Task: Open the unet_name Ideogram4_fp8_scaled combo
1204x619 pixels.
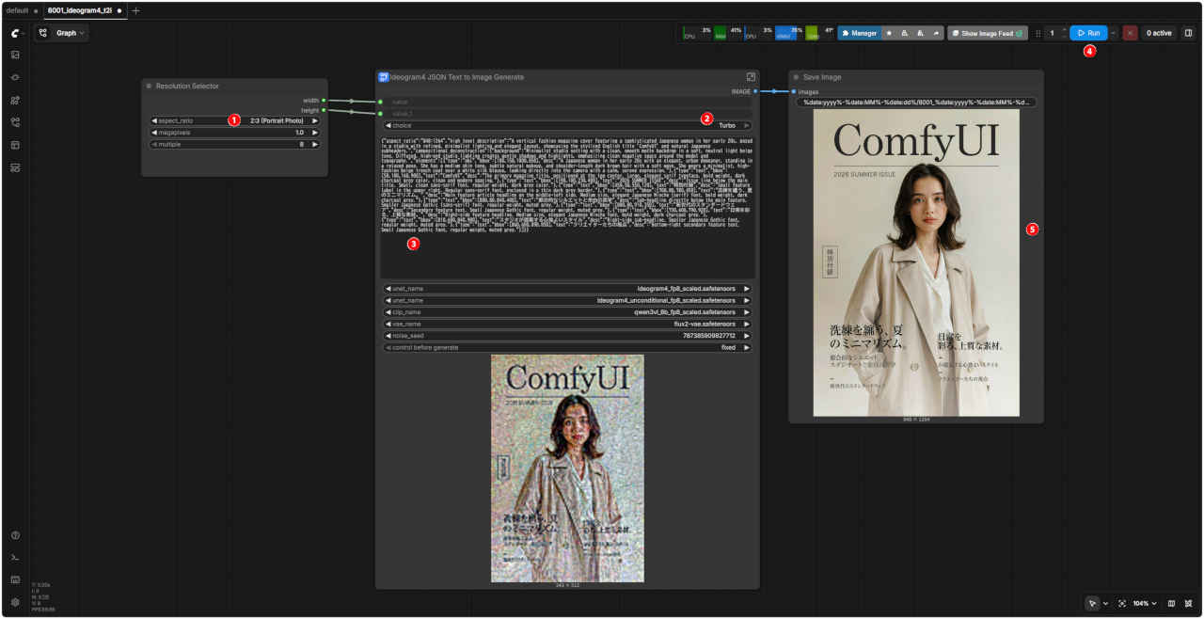Action: point(567,289)
